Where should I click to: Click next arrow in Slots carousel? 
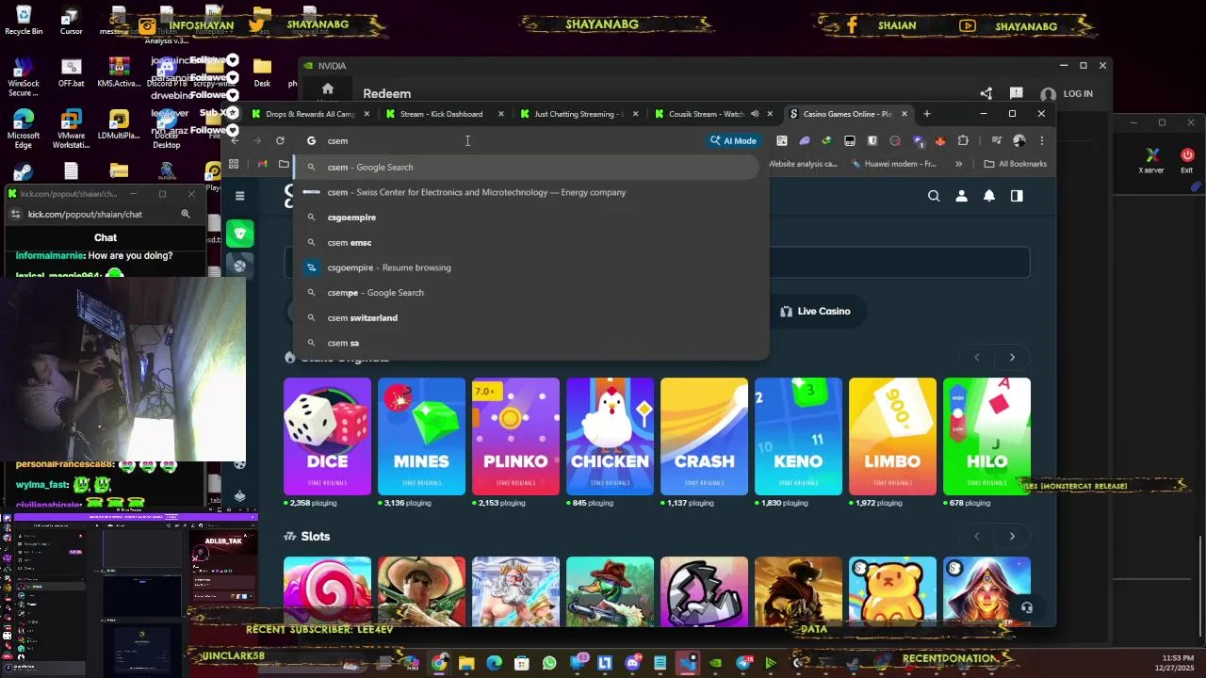pos(1012,536)
